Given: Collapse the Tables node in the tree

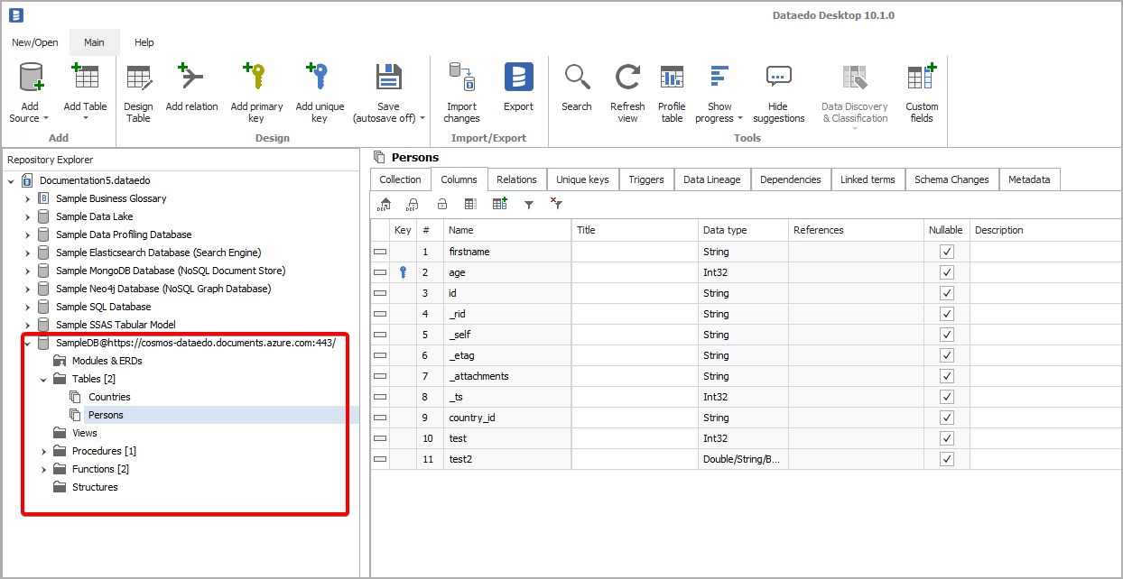Looking at the screenshot, I should tap(43, 379).
